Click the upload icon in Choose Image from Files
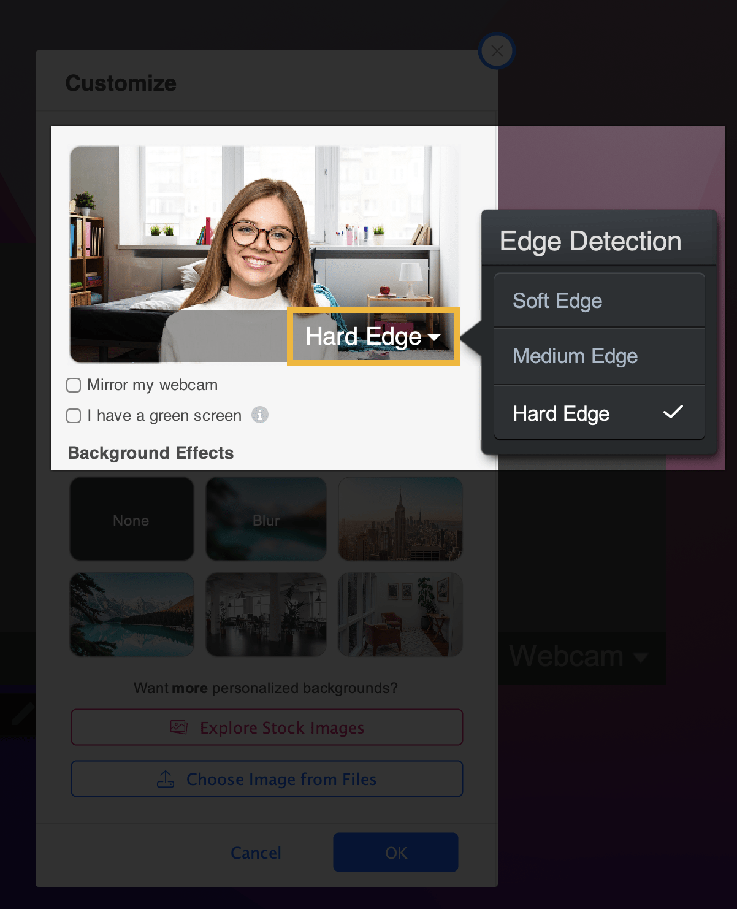Viewport: 737px width, 909px height. click(x=166, y=779)
